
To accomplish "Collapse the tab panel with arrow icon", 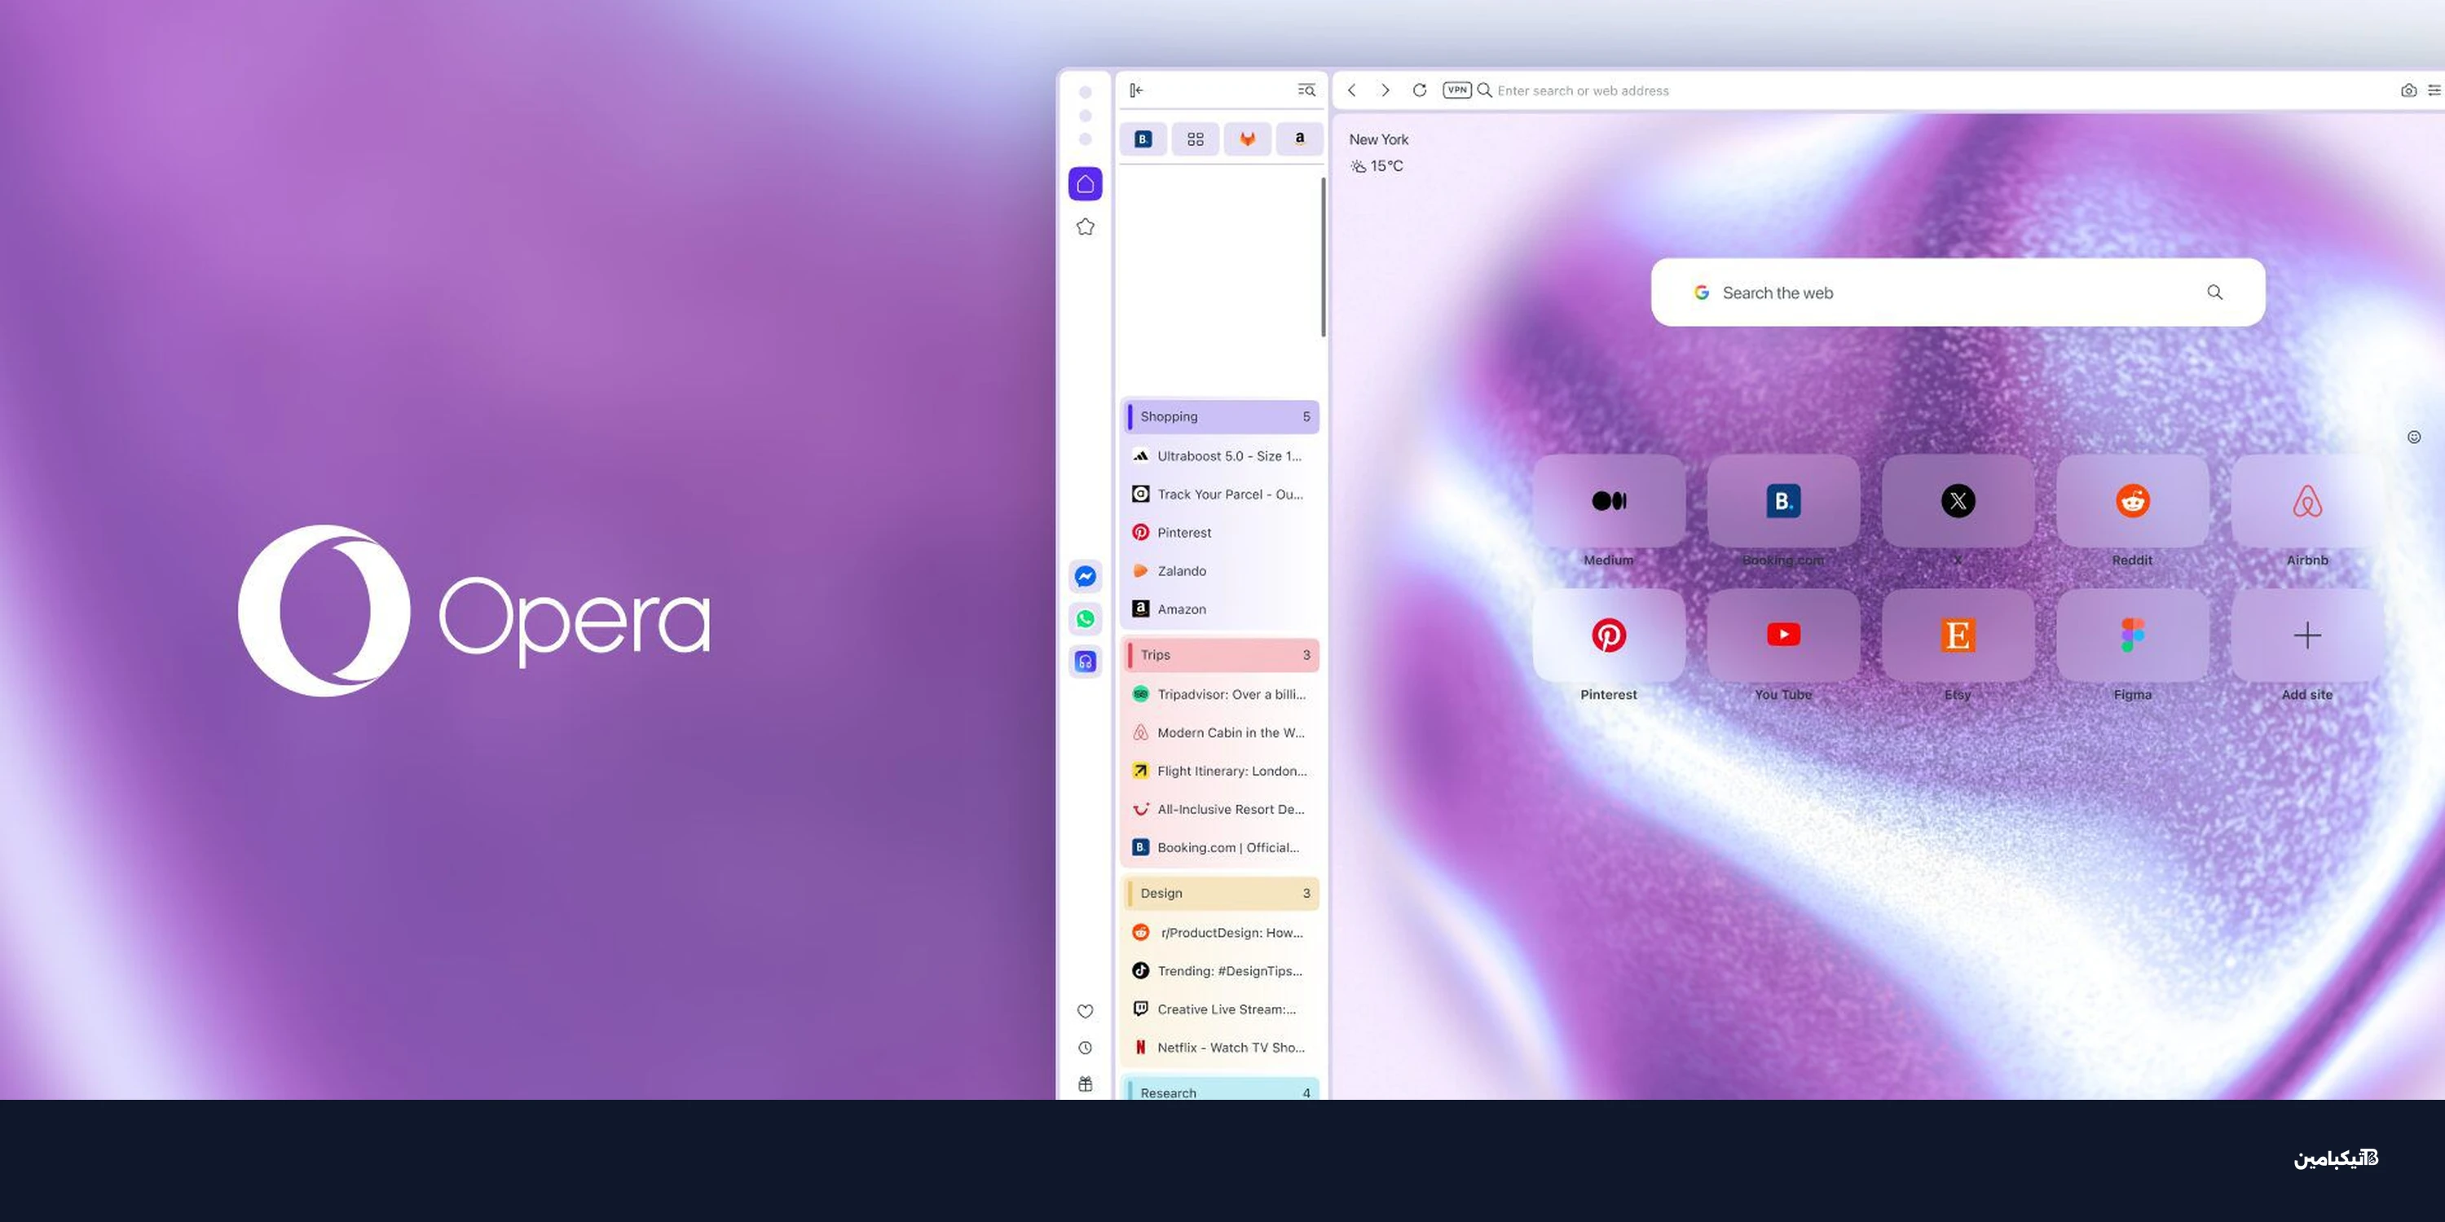I will coord(1136,90).
